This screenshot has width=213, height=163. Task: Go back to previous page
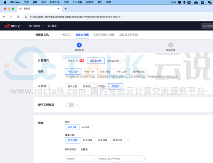tap(4, 17)
